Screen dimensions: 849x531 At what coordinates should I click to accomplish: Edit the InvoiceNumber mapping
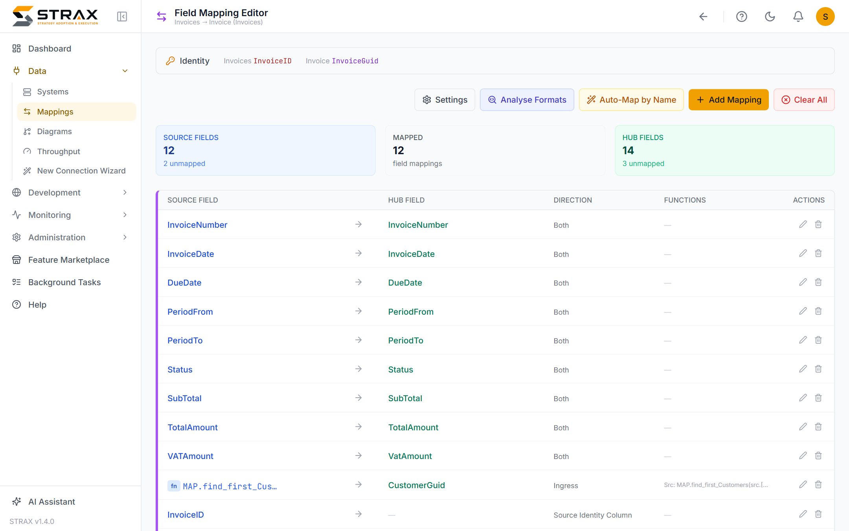pyautogui.click(x=803, y=224)
